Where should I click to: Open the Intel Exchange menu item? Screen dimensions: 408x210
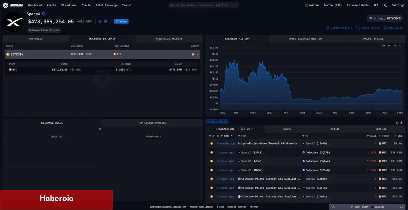106,5
